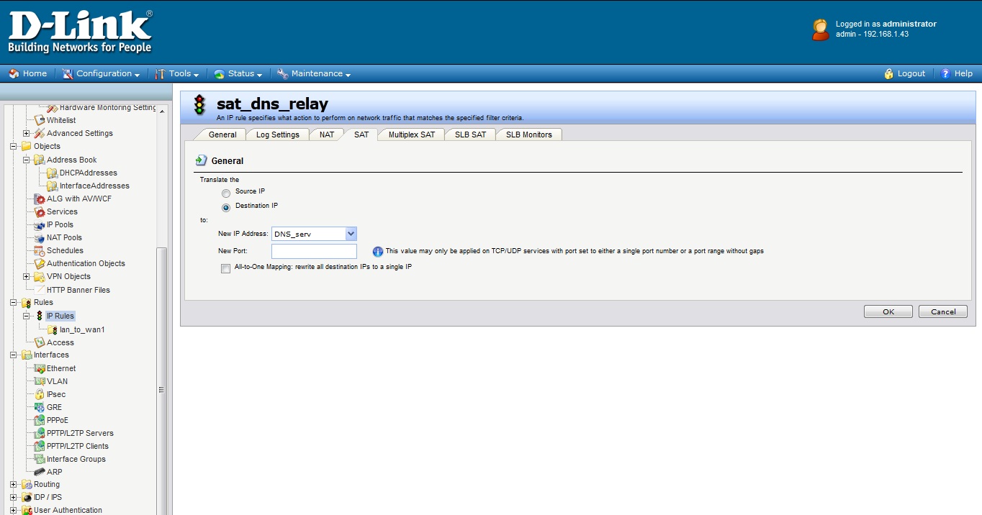Expand the VPN Objects tree node
Image resolution: width=982 pixels, height=515 pixels.
pyautogui.click(x=26, y=276)
